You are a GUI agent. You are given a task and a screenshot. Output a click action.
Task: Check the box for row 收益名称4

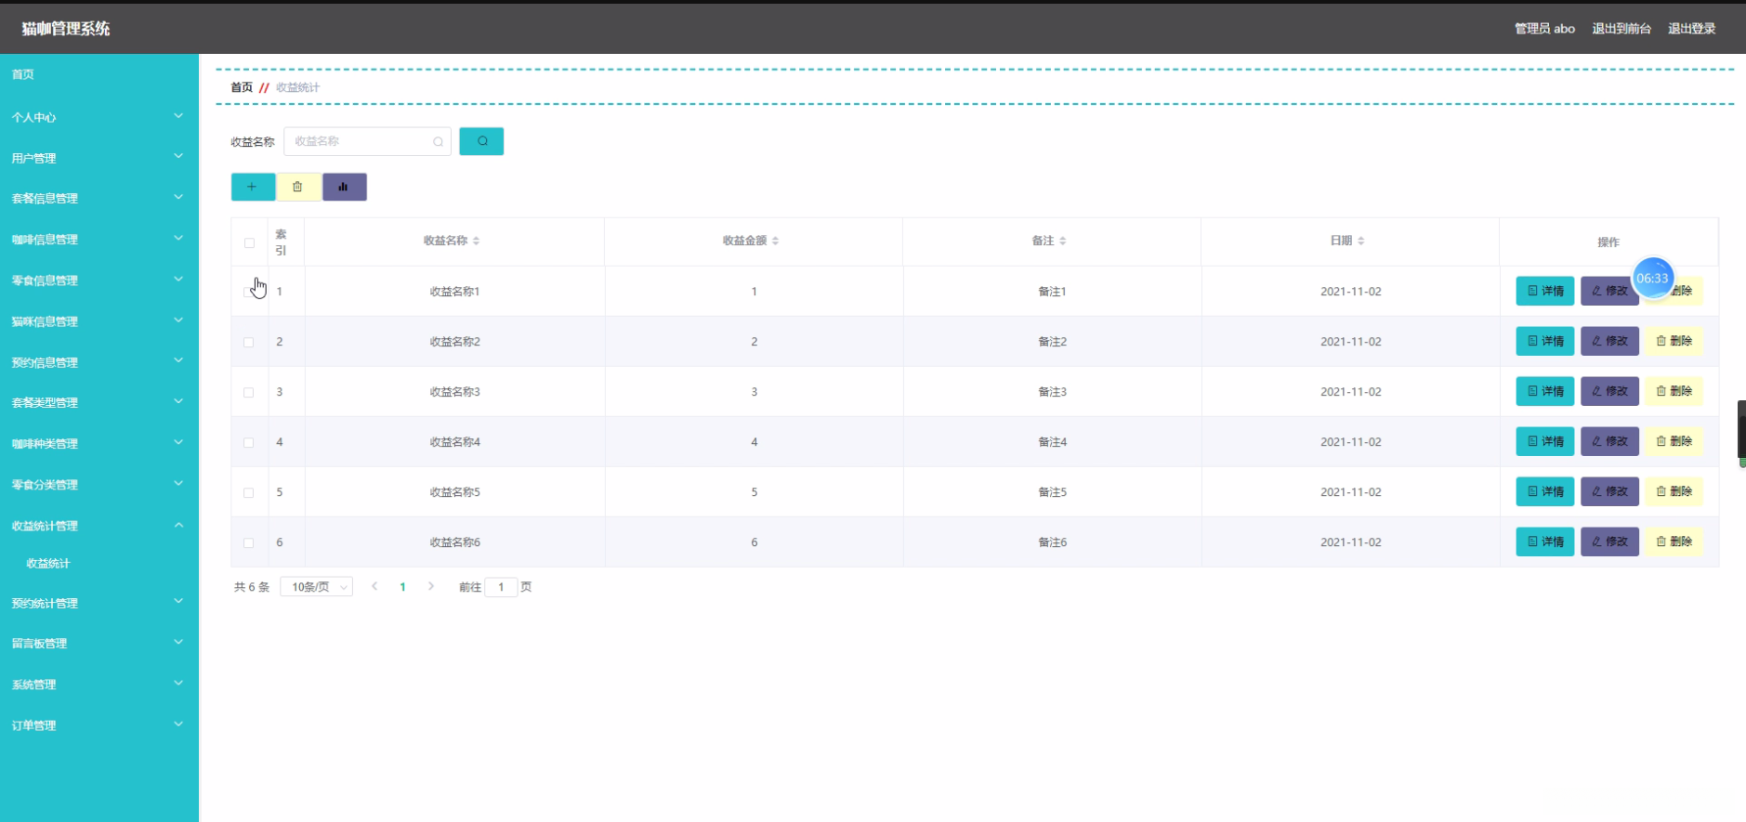(249, 442)
